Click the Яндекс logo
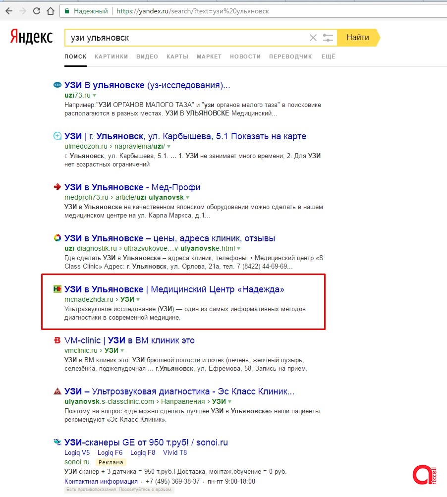447x497 pixels. tap(31, 37)
